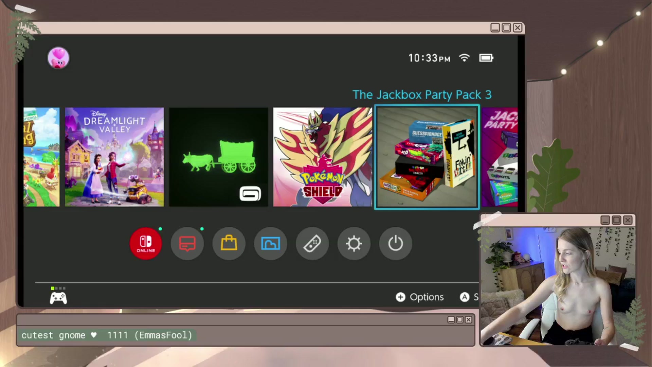This screenshot has height=367, width=652.
Task: Click the cutest gnome 1111 (EmmasFool) text
Action: (x=107, y=335)
